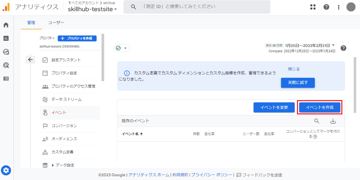This screenshot has height=180, width=360.
Task: Click the back arrow beside property menu
Action: (30, 59)
